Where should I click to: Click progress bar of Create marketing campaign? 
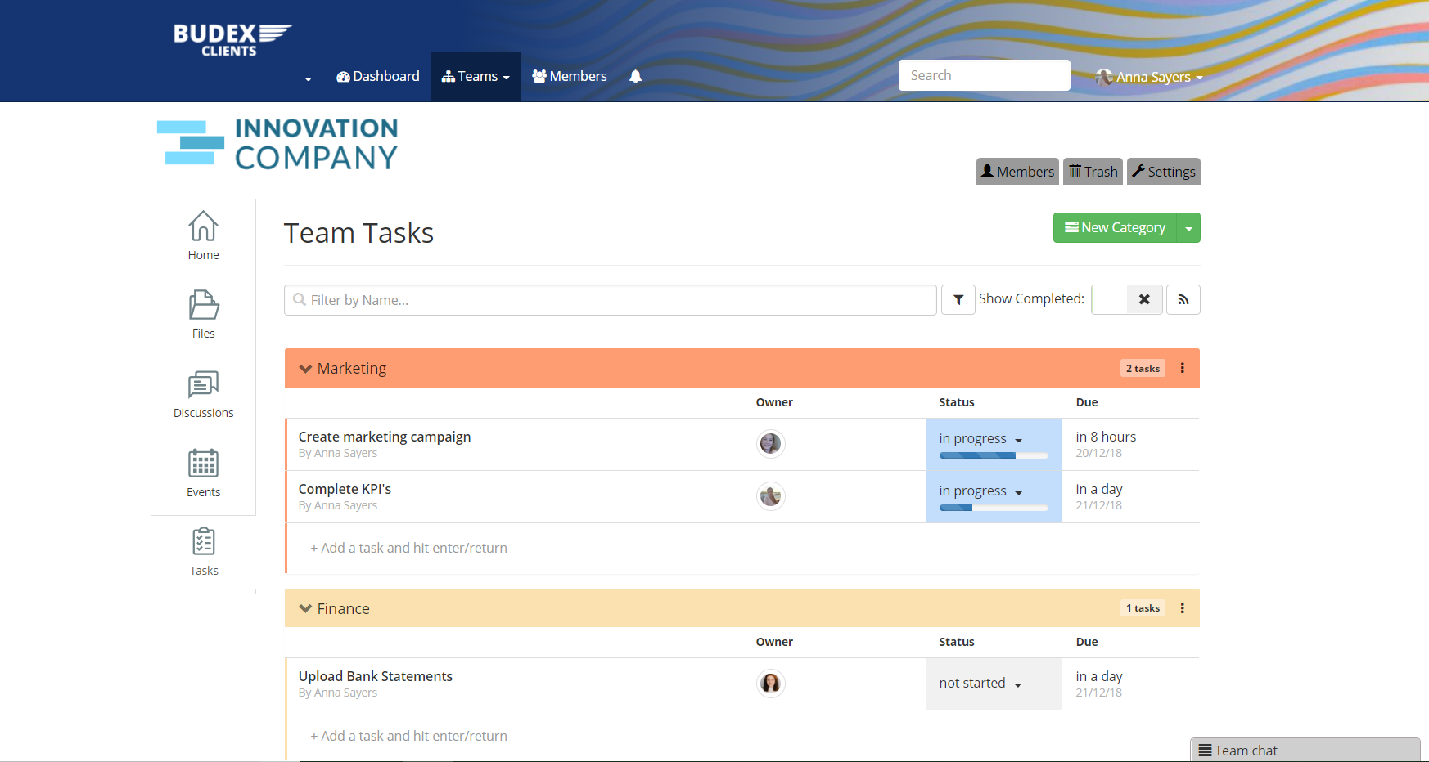[x=993, y=455]
